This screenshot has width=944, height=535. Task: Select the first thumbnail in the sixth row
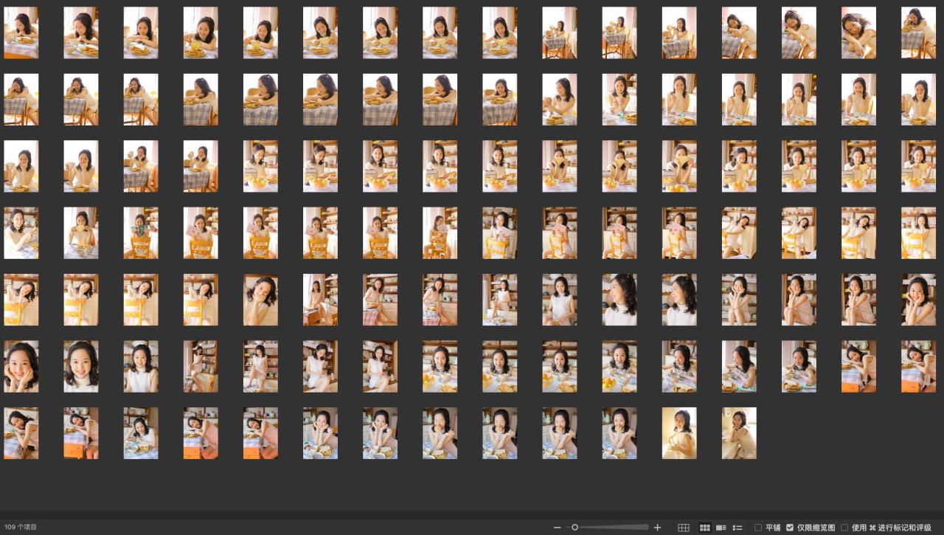click(x=21, y=367)
